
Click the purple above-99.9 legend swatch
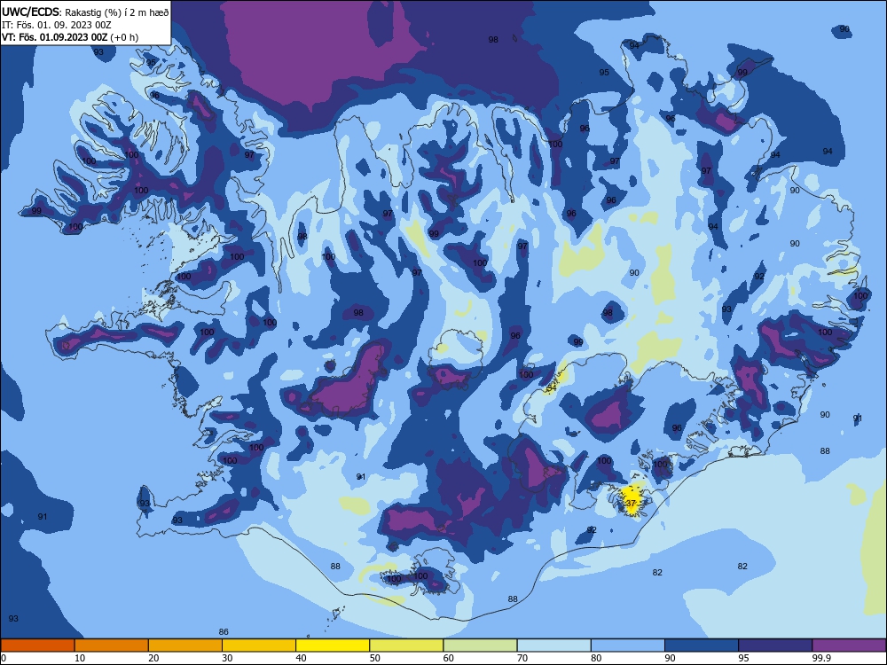pyautogui.click(x=849, y=645)
